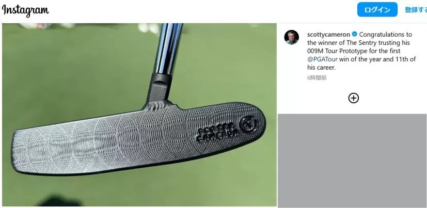Click the circular logo stamp on putter face
The width and height of the screenshot is (427, 208).
click(249, 124)
